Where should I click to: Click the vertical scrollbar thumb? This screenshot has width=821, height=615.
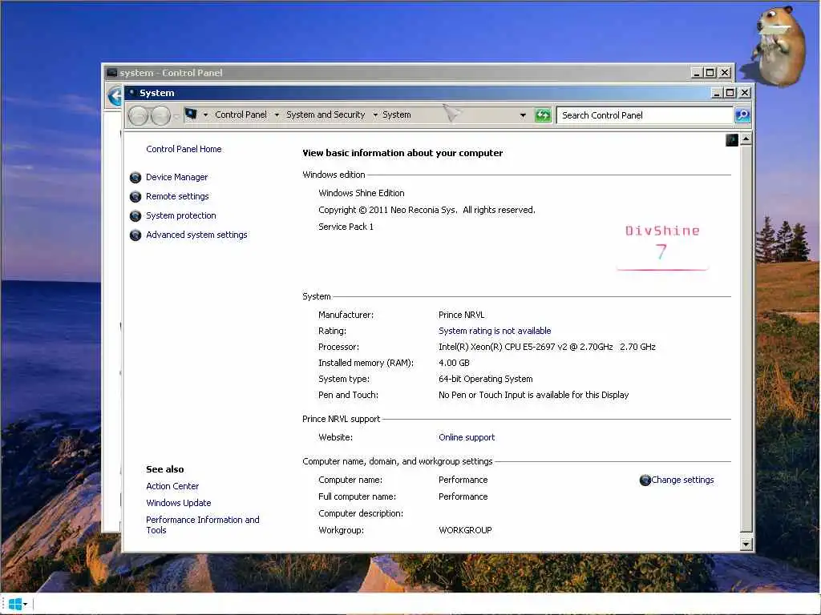point(746,339)
